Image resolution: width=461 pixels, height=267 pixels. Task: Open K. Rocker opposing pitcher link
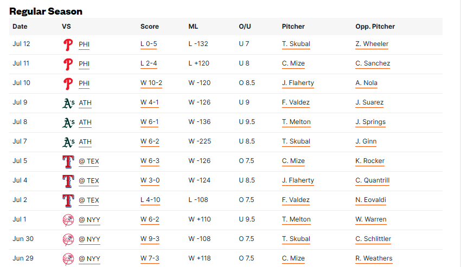click(370, 161)
